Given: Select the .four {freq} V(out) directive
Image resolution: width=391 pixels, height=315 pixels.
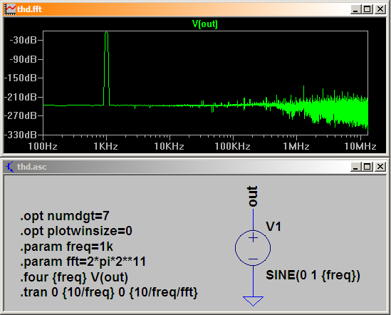Looking at the screenshot, I should click(x=74, y=277).
